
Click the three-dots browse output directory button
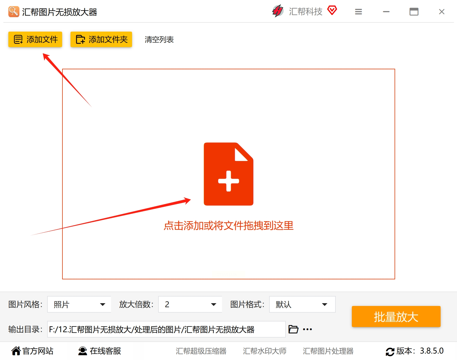(x=307, y=329)
